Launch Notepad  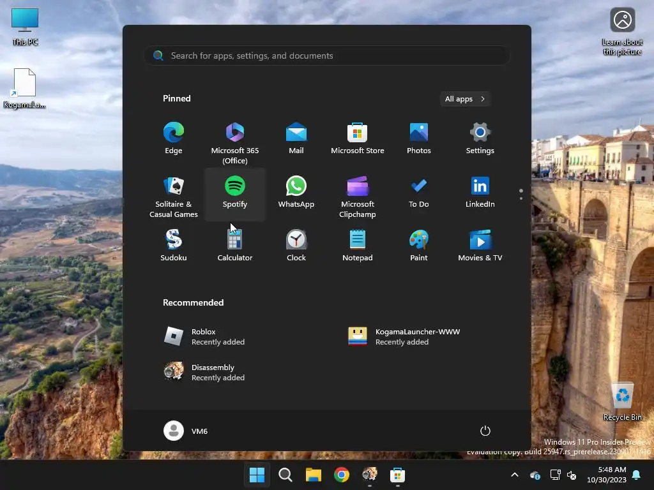click(358, 247)
